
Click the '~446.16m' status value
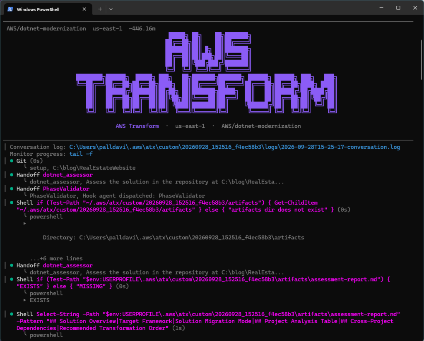(142, 29)
